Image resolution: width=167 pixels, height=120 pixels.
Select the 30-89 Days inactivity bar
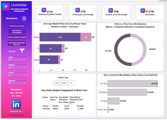127,92
